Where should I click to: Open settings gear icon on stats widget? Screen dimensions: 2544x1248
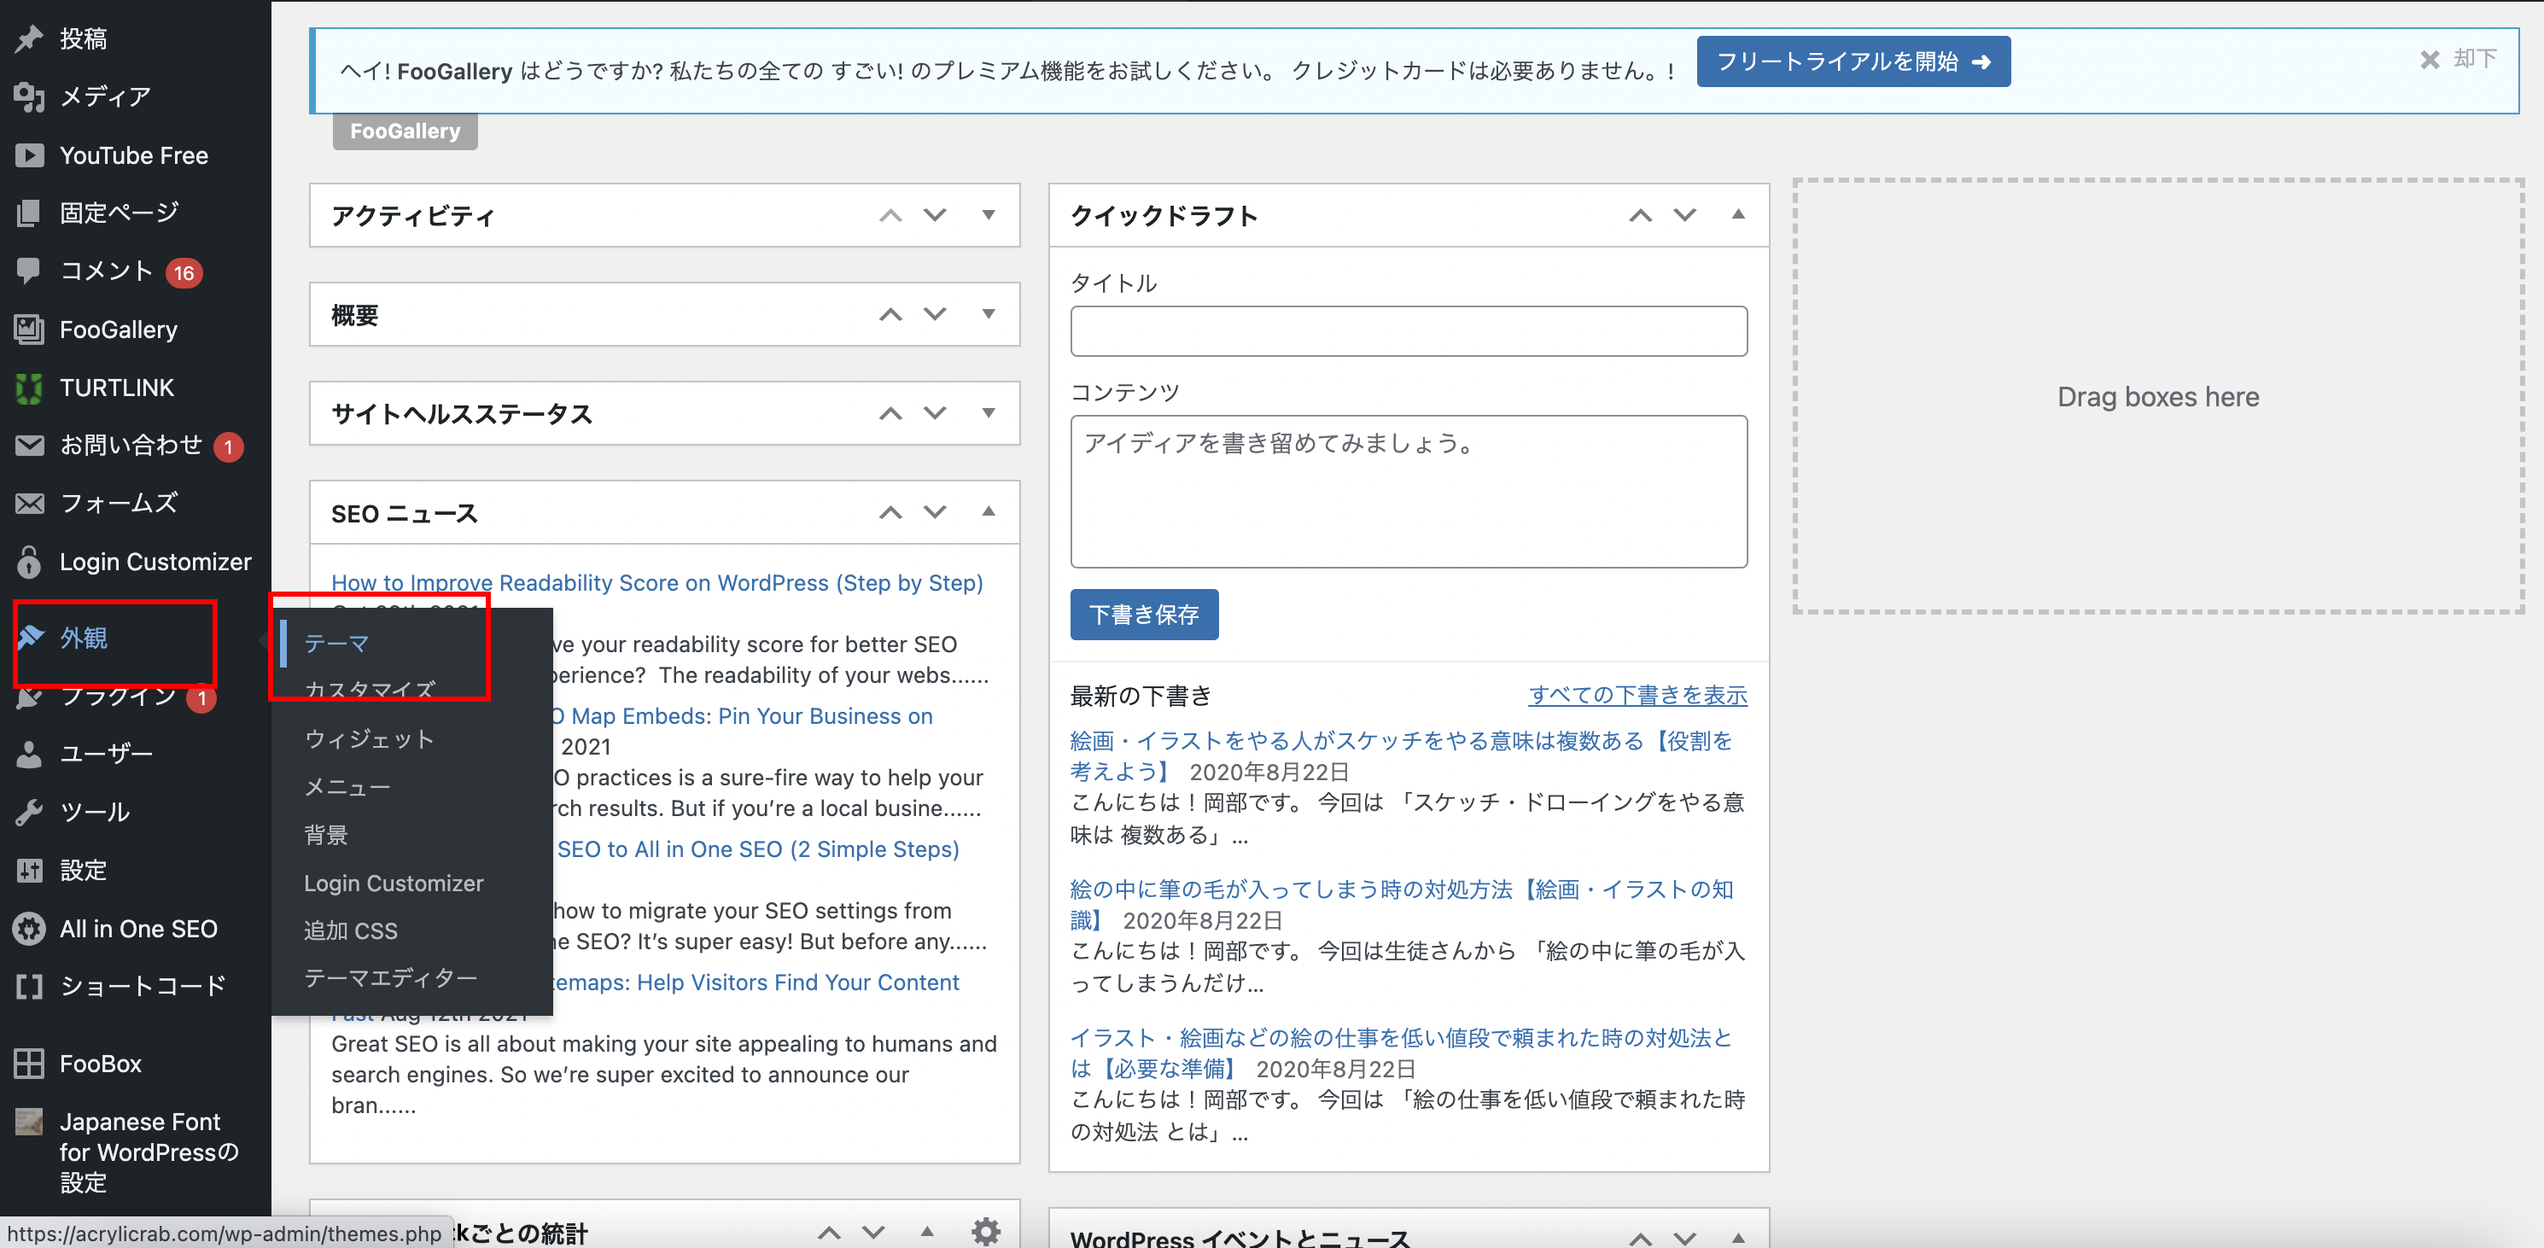coord(984,1230)
